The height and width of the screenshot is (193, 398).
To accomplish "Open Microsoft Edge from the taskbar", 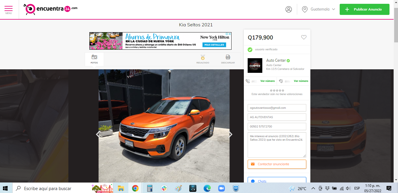I will [x=207, y=188].
